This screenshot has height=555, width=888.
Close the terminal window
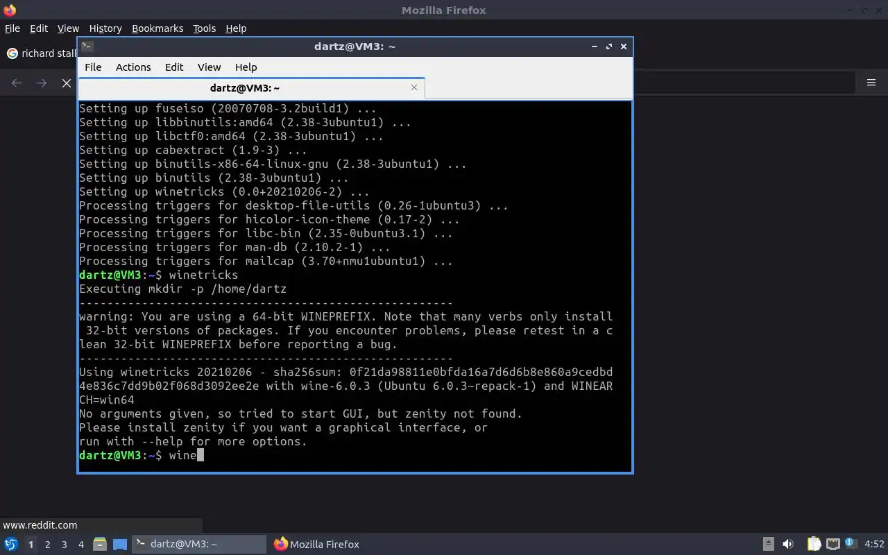click(x=624, y=46)
